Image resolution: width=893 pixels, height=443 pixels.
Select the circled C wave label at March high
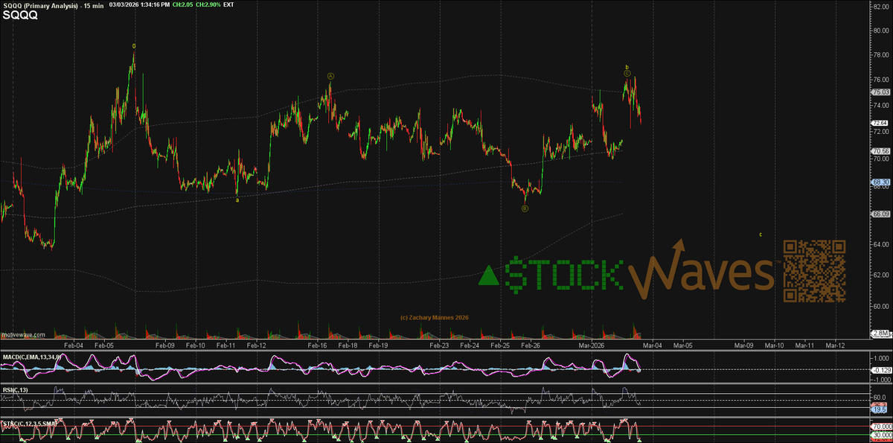[x=627, y=74]
